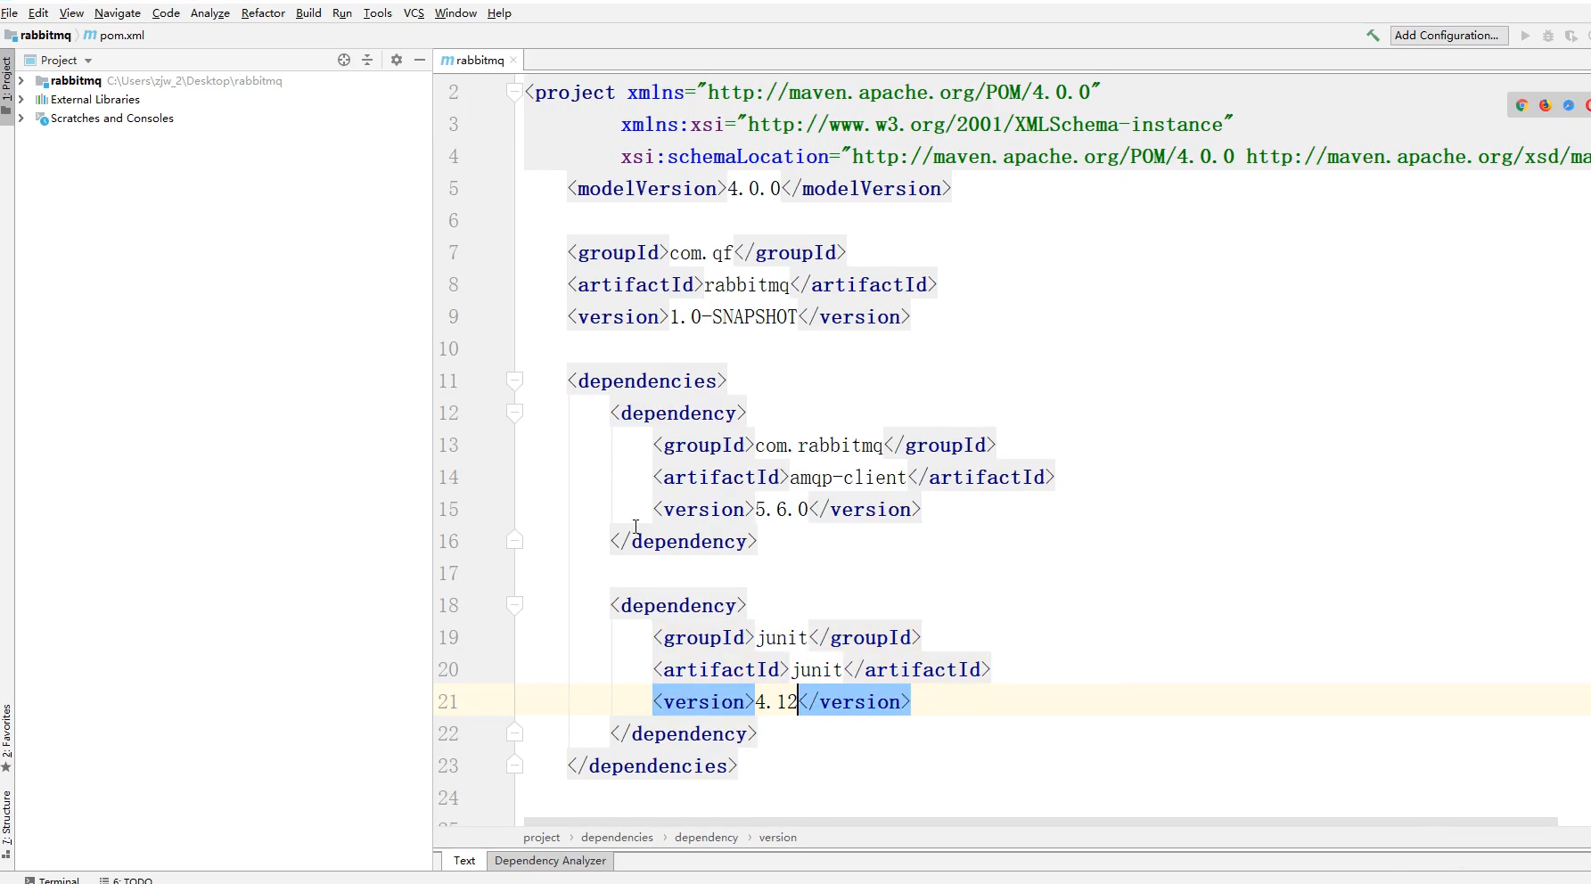Screen dimensions: 1591x884
Task: Click Add Configuration button
Action: click(1447, 36)
